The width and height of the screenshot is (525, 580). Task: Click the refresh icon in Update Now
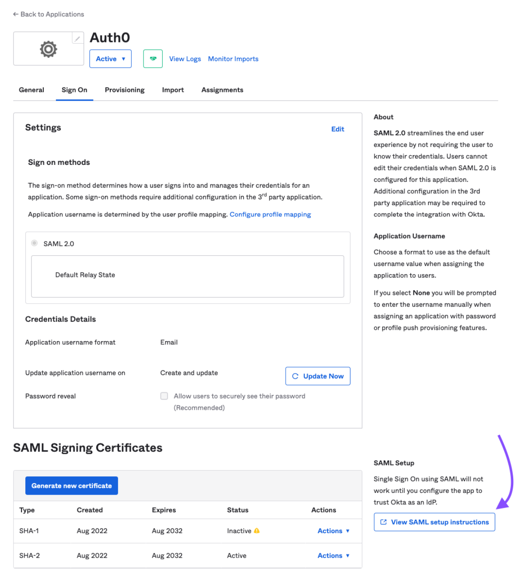click(x=295, y=376)
